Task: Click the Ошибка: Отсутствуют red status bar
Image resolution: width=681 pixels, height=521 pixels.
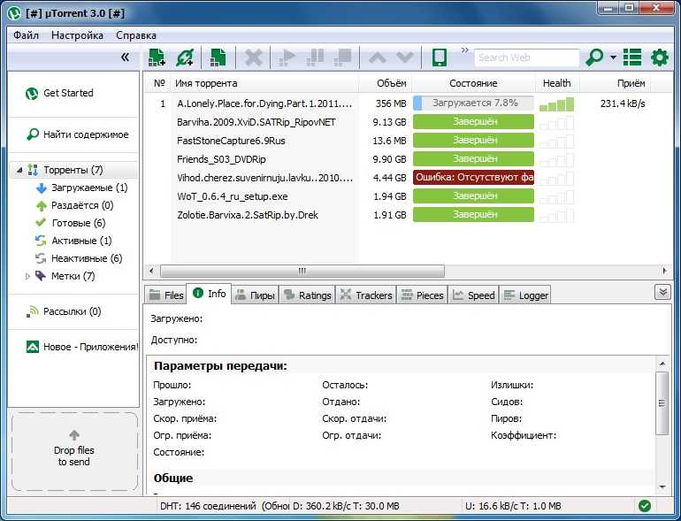Action: tap(473, 177)
